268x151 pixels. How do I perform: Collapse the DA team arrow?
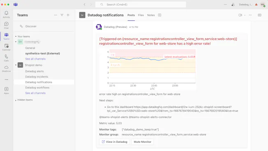click(16, 42)
